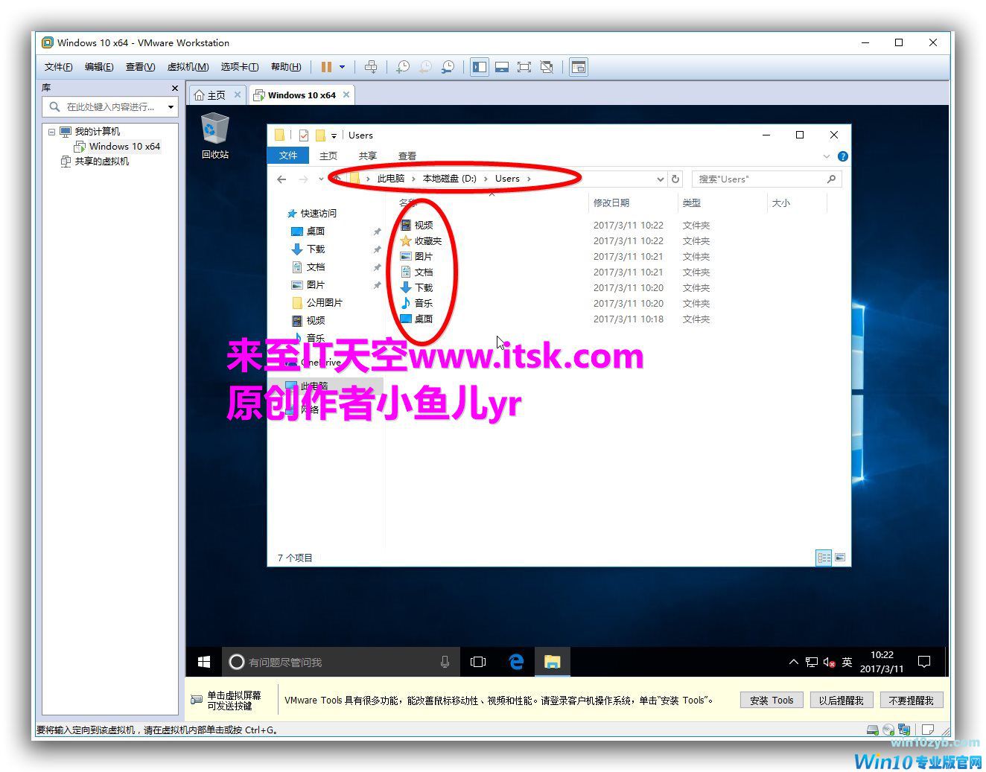Click the Cortana microphone icon
Viewport: 986px width, 772px height.
tap(445, 661)
